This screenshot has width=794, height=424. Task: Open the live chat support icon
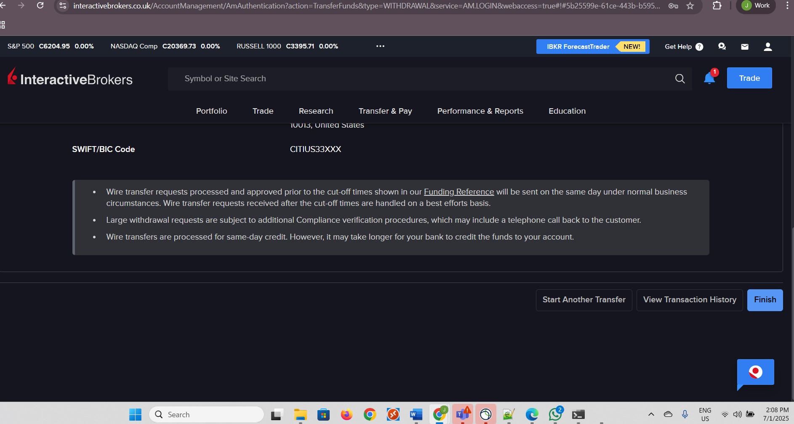tap(722, 46)
